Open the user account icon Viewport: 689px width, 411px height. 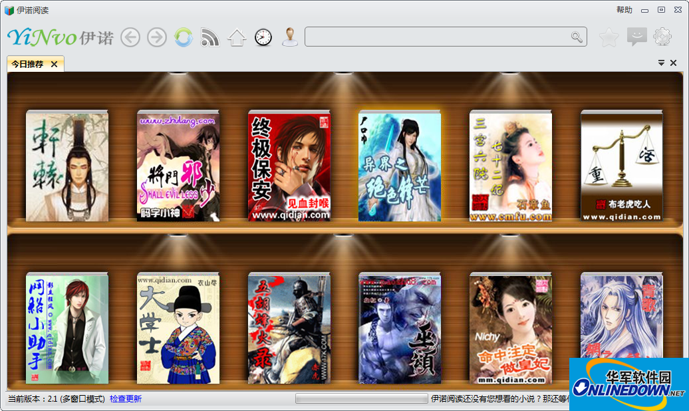pos(289,37)
